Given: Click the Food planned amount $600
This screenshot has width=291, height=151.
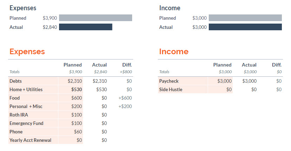Looking at the screenshot, I should click(x=76, y=98).
